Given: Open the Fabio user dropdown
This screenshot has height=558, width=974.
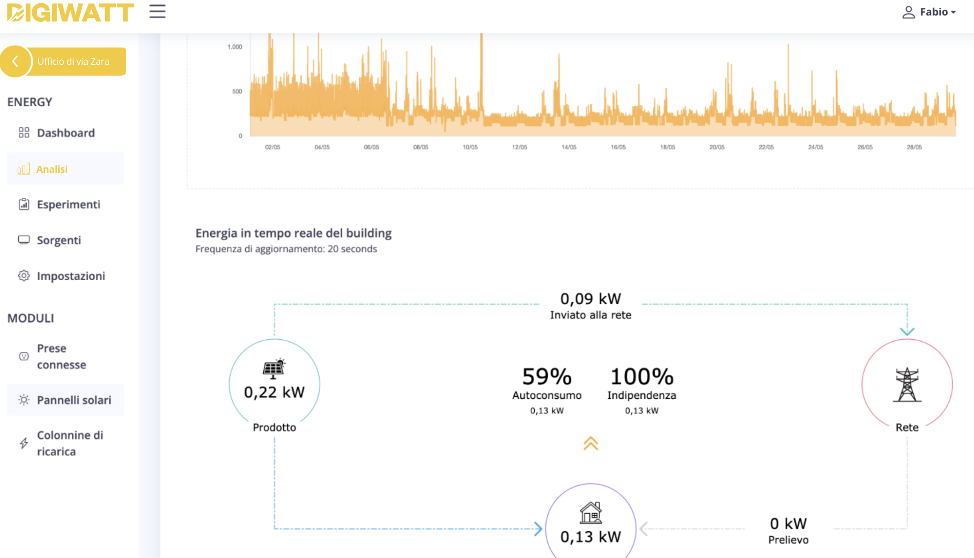Looking at the screenshot, I should pos(937,12).
